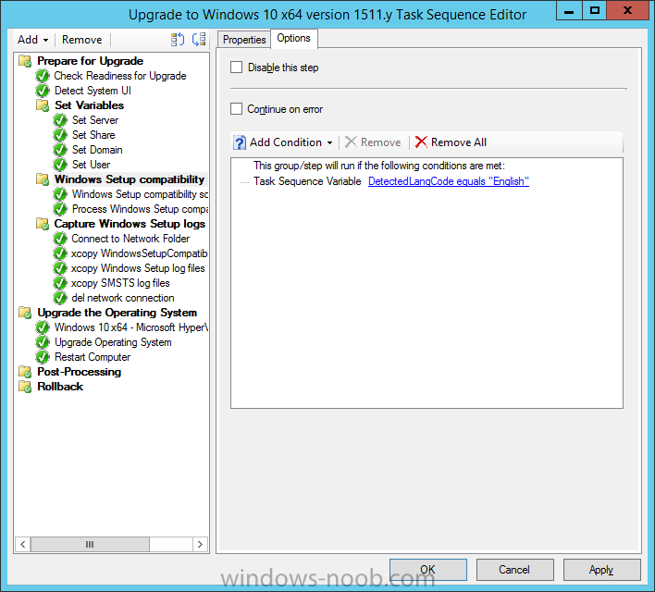
Task: Tick the Continue on error checkbox
Action: [237, 109]
